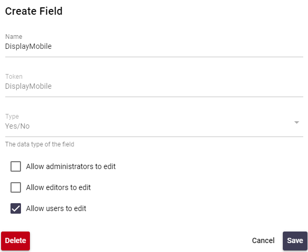
Task: Click the 'Allow administrators to edit' label text
Action: (x=71, y=166)
